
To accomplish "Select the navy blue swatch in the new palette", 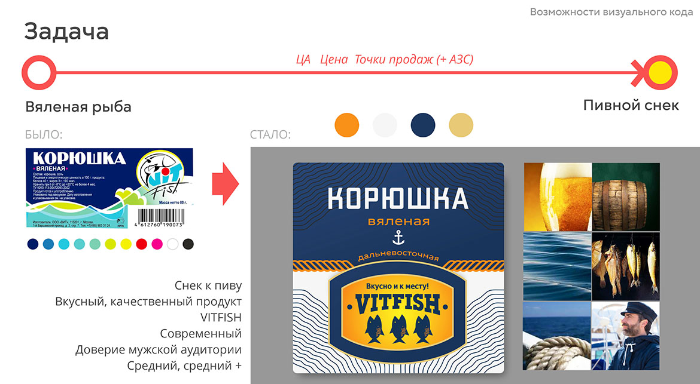I will (423, 125).
